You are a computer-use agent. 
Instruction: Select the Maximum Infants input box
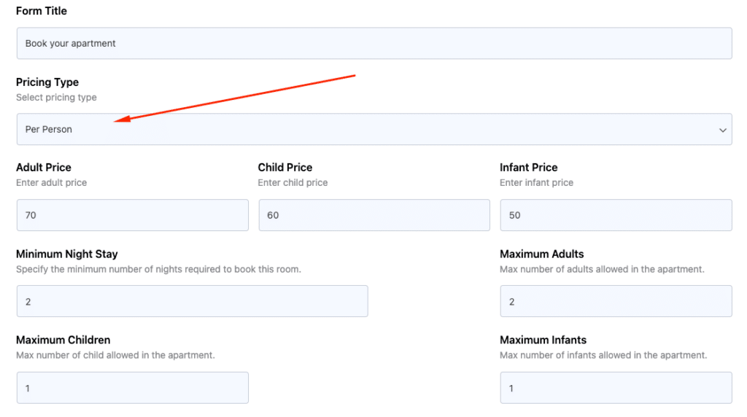click(x=616, y=388)
